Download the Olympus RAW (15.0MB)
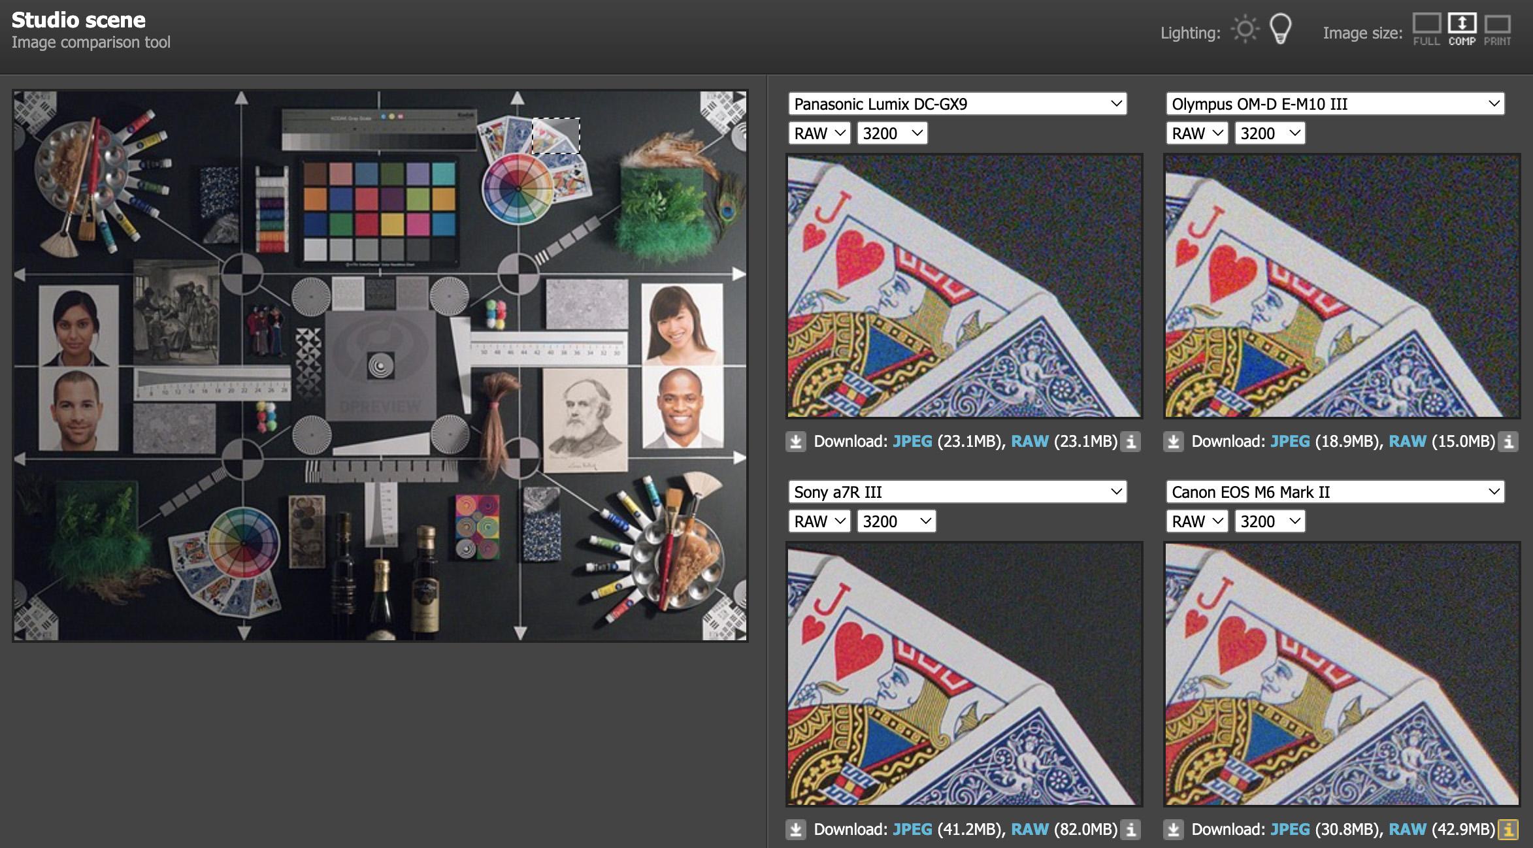The width and height of the screenshot is (1533, 848). click(1408, 442)
